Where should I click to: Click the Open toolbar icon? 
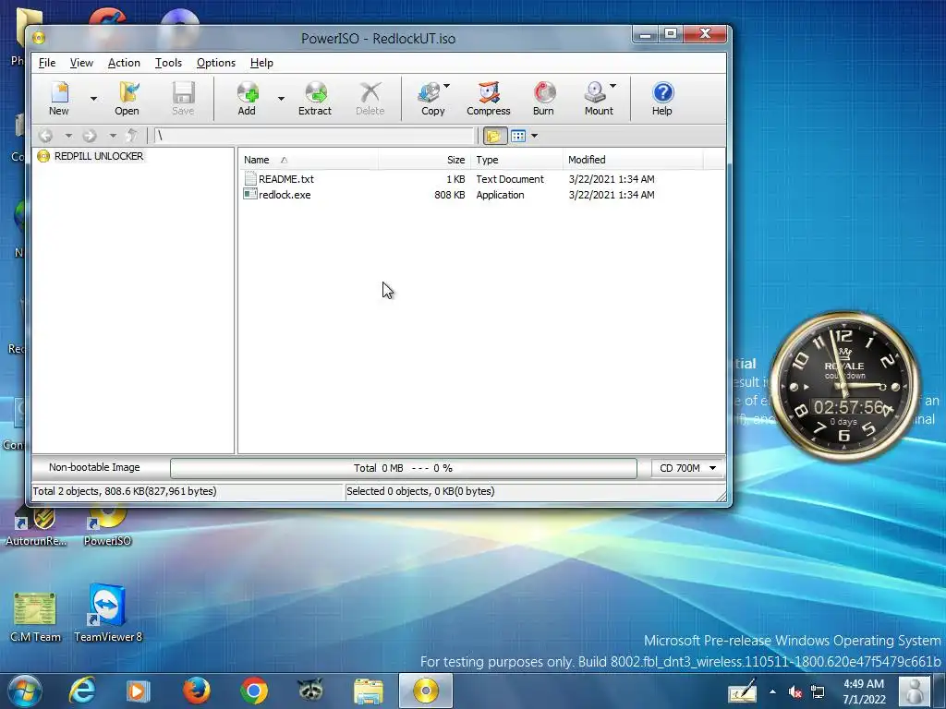point(127,98)
